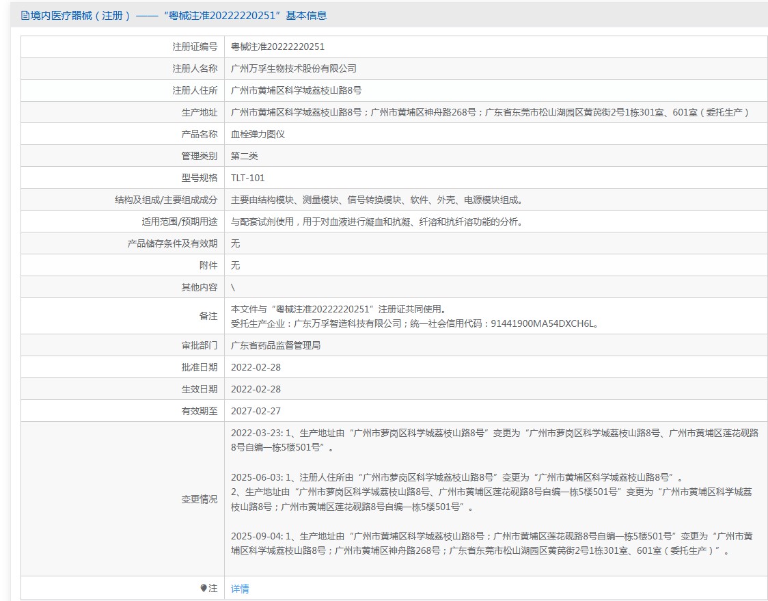Viewport: 768px width, 601px height.
Task: Click the 2025-06-03 change record entry
Action: click(492, 492)
